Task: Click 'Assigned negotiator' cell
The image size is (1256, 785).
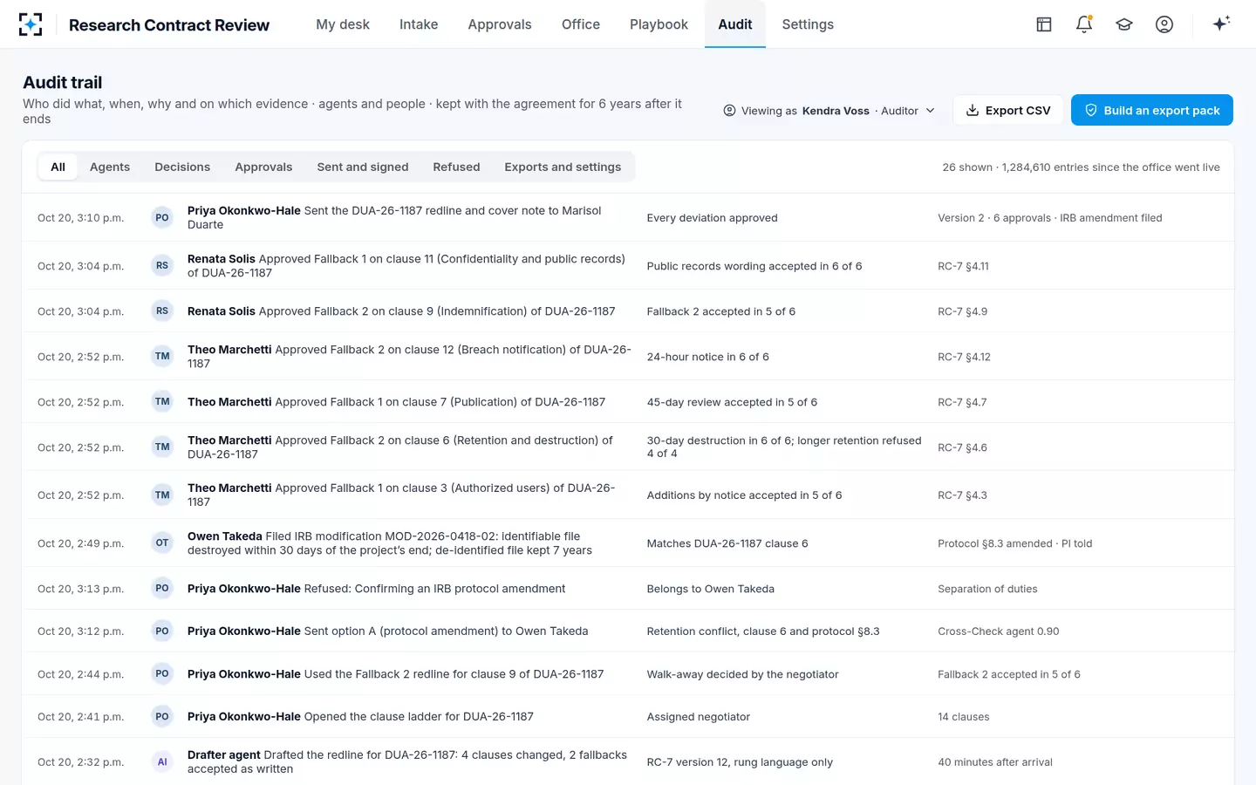Action: [698, 717]
